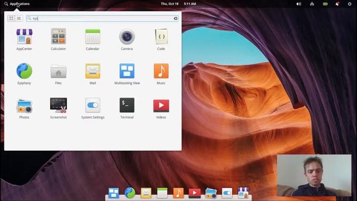The image size is (357, 201).
Task: Open the session power menu
Action: 350,4
